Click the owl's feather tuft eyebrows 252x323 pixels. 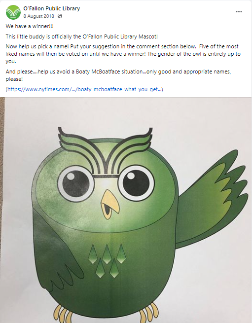click(x=106, y=150)
